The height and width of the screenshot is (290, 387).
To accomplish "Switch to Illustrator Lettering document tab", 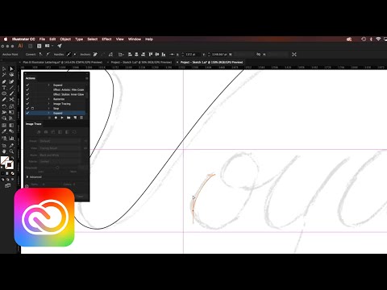I will point(62,62).
